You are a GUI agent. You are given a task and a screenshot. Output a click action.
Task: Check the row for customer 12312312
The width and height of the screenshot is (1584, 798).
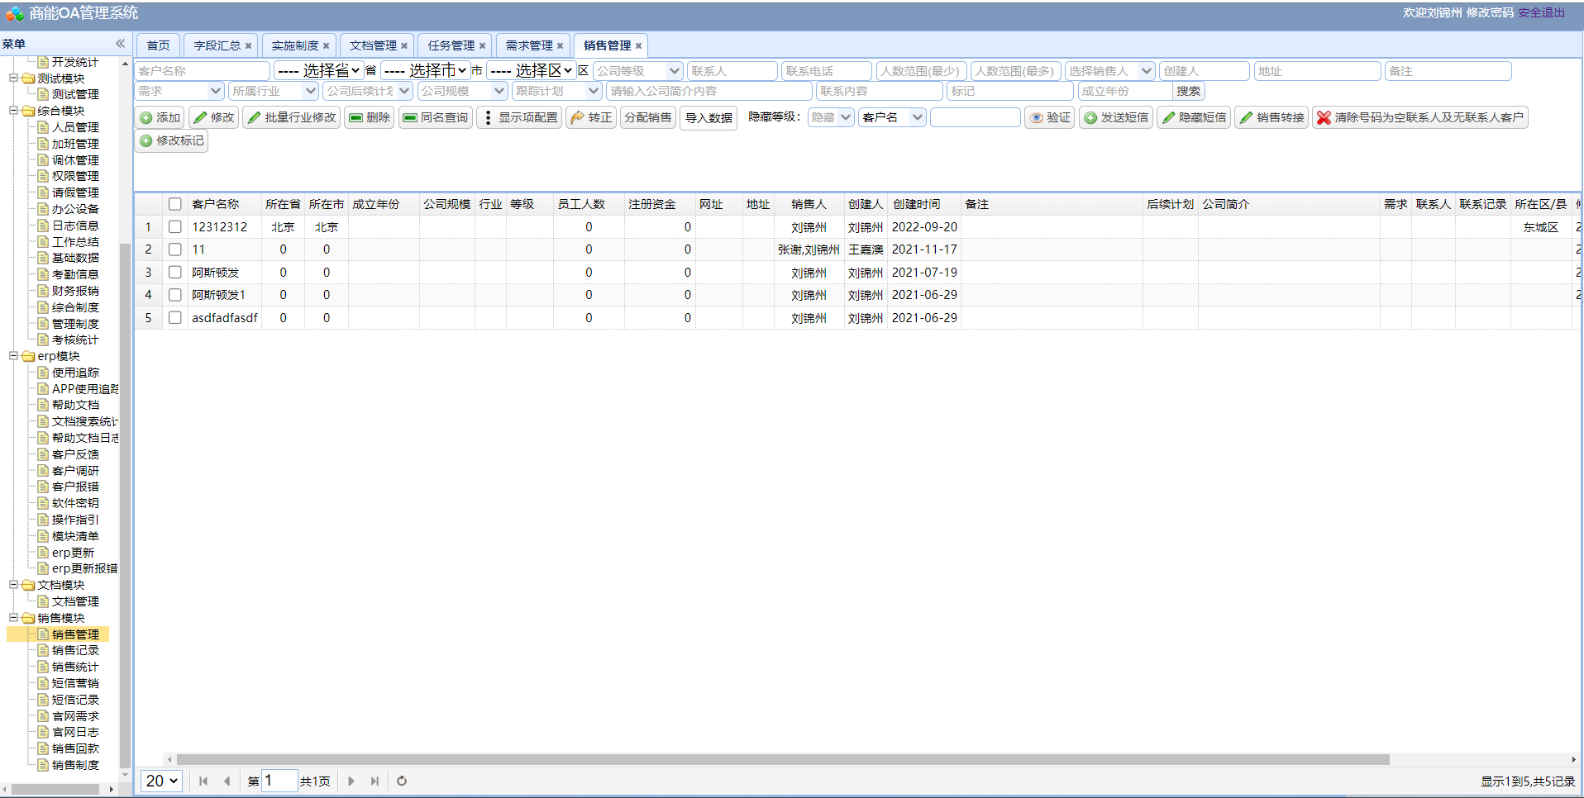(174, 226)
